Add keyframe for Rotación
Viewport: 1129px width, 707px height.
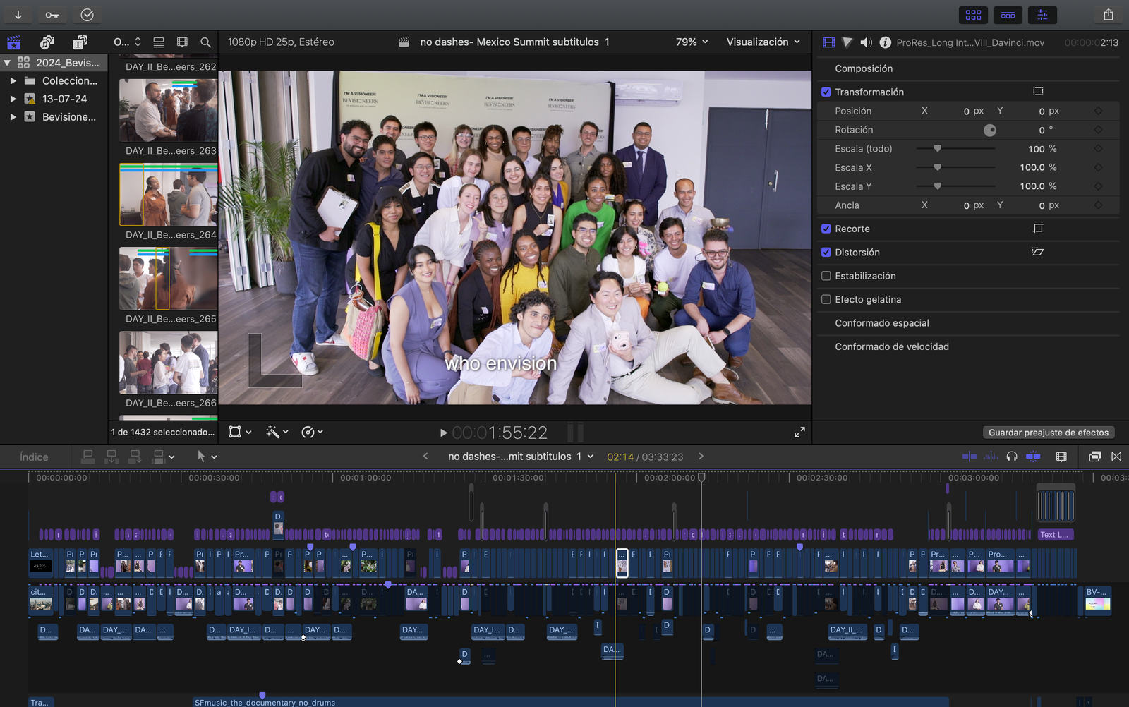tap(1098, 130)
